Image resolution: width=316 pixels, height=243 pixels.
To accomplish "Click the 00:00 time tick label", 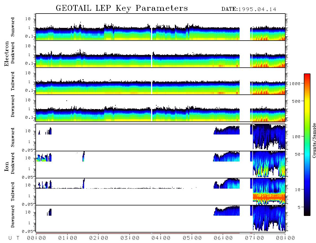I will point(37,238).
